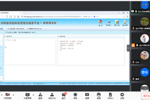Viewport: 150px width, 100px height.
Task: Bookmark page with star icon left of address bar
Action: pyautogui.click(x=18, y=17)
